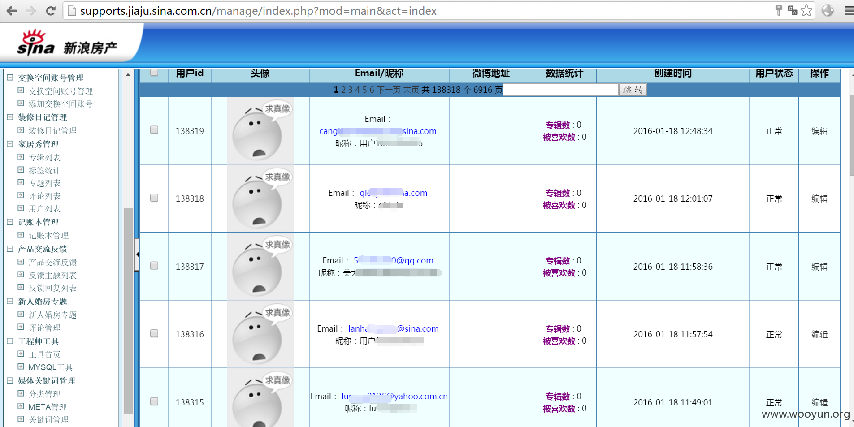Collapse the 装修日记管理 tree group
Viewport: 854px width, 427px height.
coord(10,116)
